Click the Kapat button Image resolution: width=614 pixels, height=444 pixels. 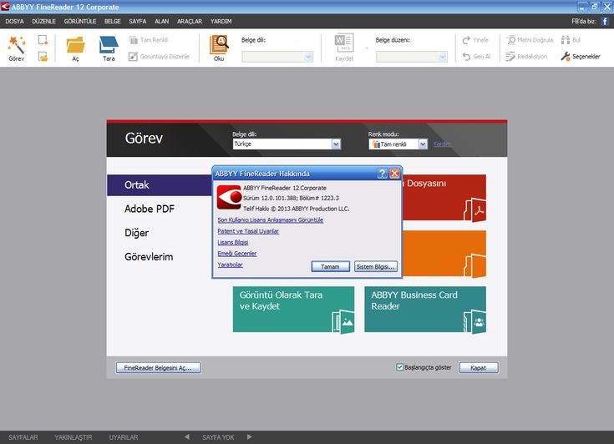click(x=478, y=368)
